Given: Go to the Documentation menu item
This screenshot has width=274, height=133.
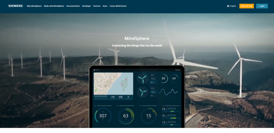Looking at the screenshot, I should click(x=73, y=6).
